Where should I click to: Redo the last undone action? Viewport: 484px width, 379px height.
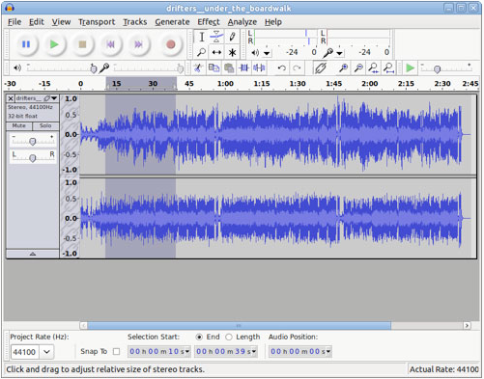[297, 68]
